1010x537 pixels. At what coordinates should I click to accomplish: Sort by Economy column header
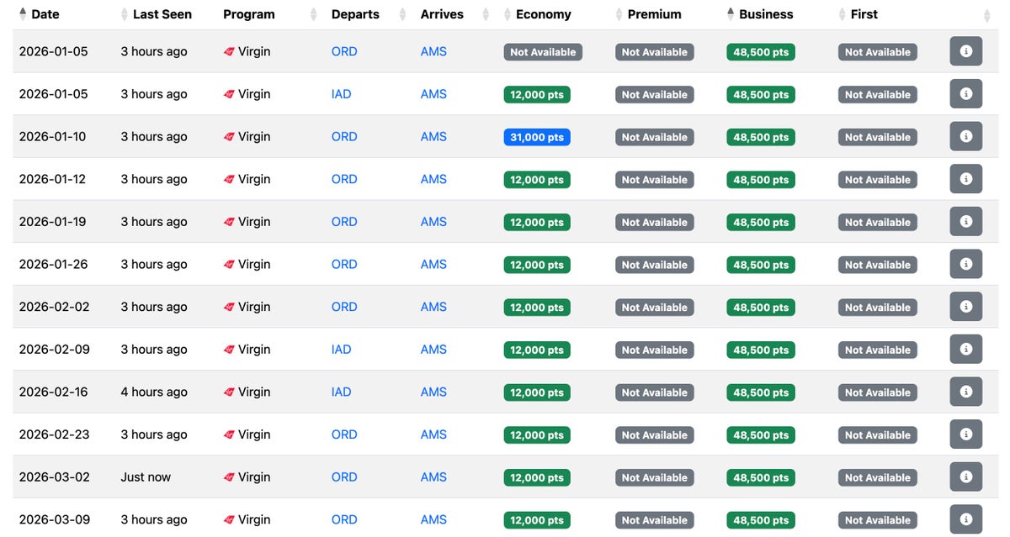(543, 14)
